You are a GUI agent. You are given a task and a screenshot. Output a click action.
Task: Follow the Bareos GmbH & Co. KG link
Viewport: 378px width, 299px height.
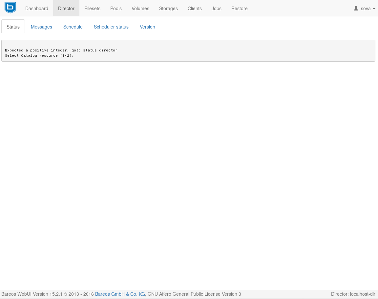click(120, 294)
